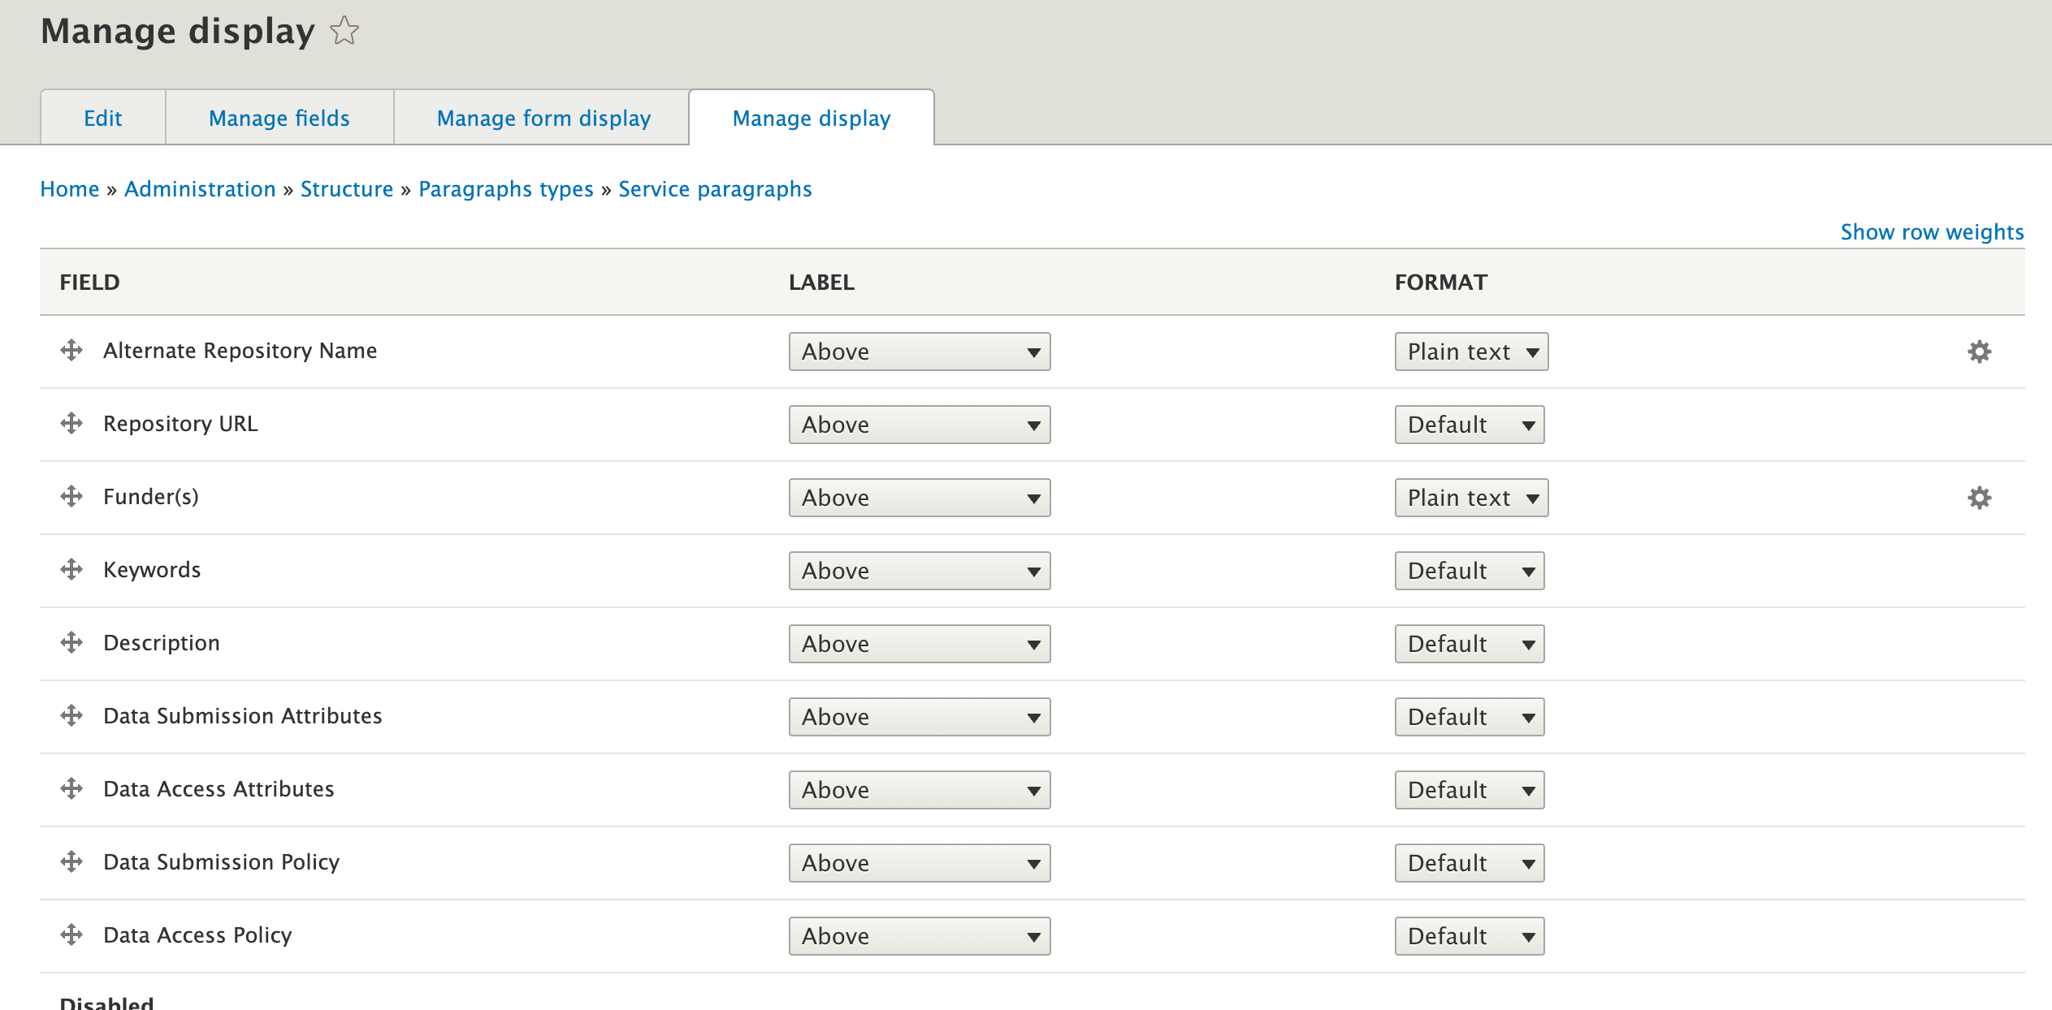2052x1010 pixels.
Task: Click drag handle for Description row
Action: point(71,643)
